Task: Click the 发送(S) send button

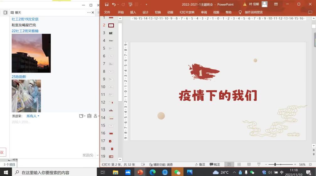Action: click(x=88, y=155)
